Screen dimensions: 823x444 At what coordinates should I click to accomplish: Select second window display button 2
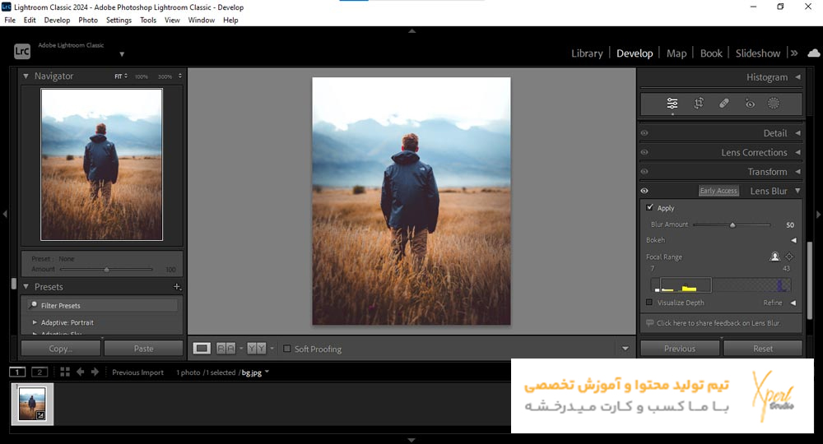tap(40, 372)
